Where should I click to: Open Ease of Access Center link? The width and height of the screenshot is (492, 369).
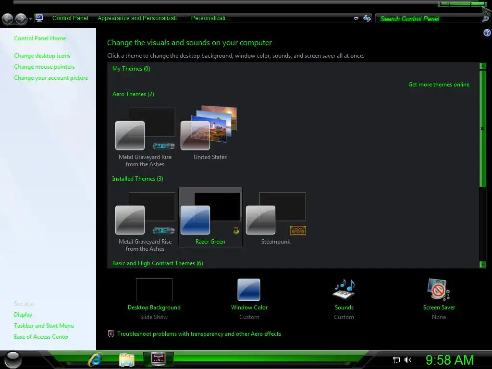[x=41, y=337]
